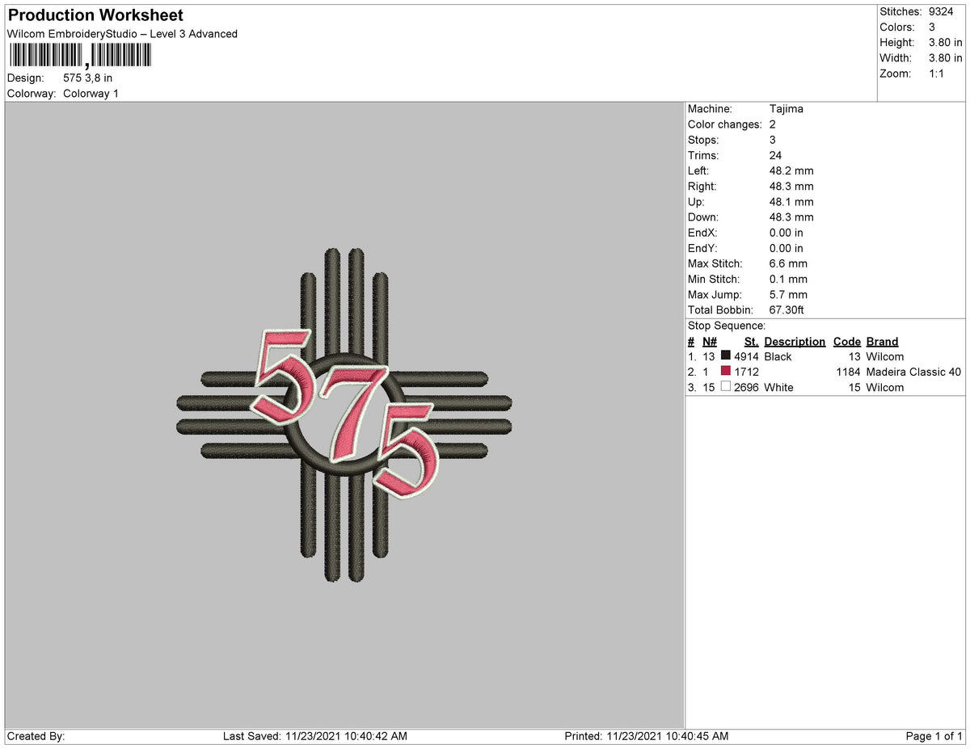
Task: Click 'Wilcom EmbroideryStudio – Level 3 Advanced' text
Action: click(122, 34)
